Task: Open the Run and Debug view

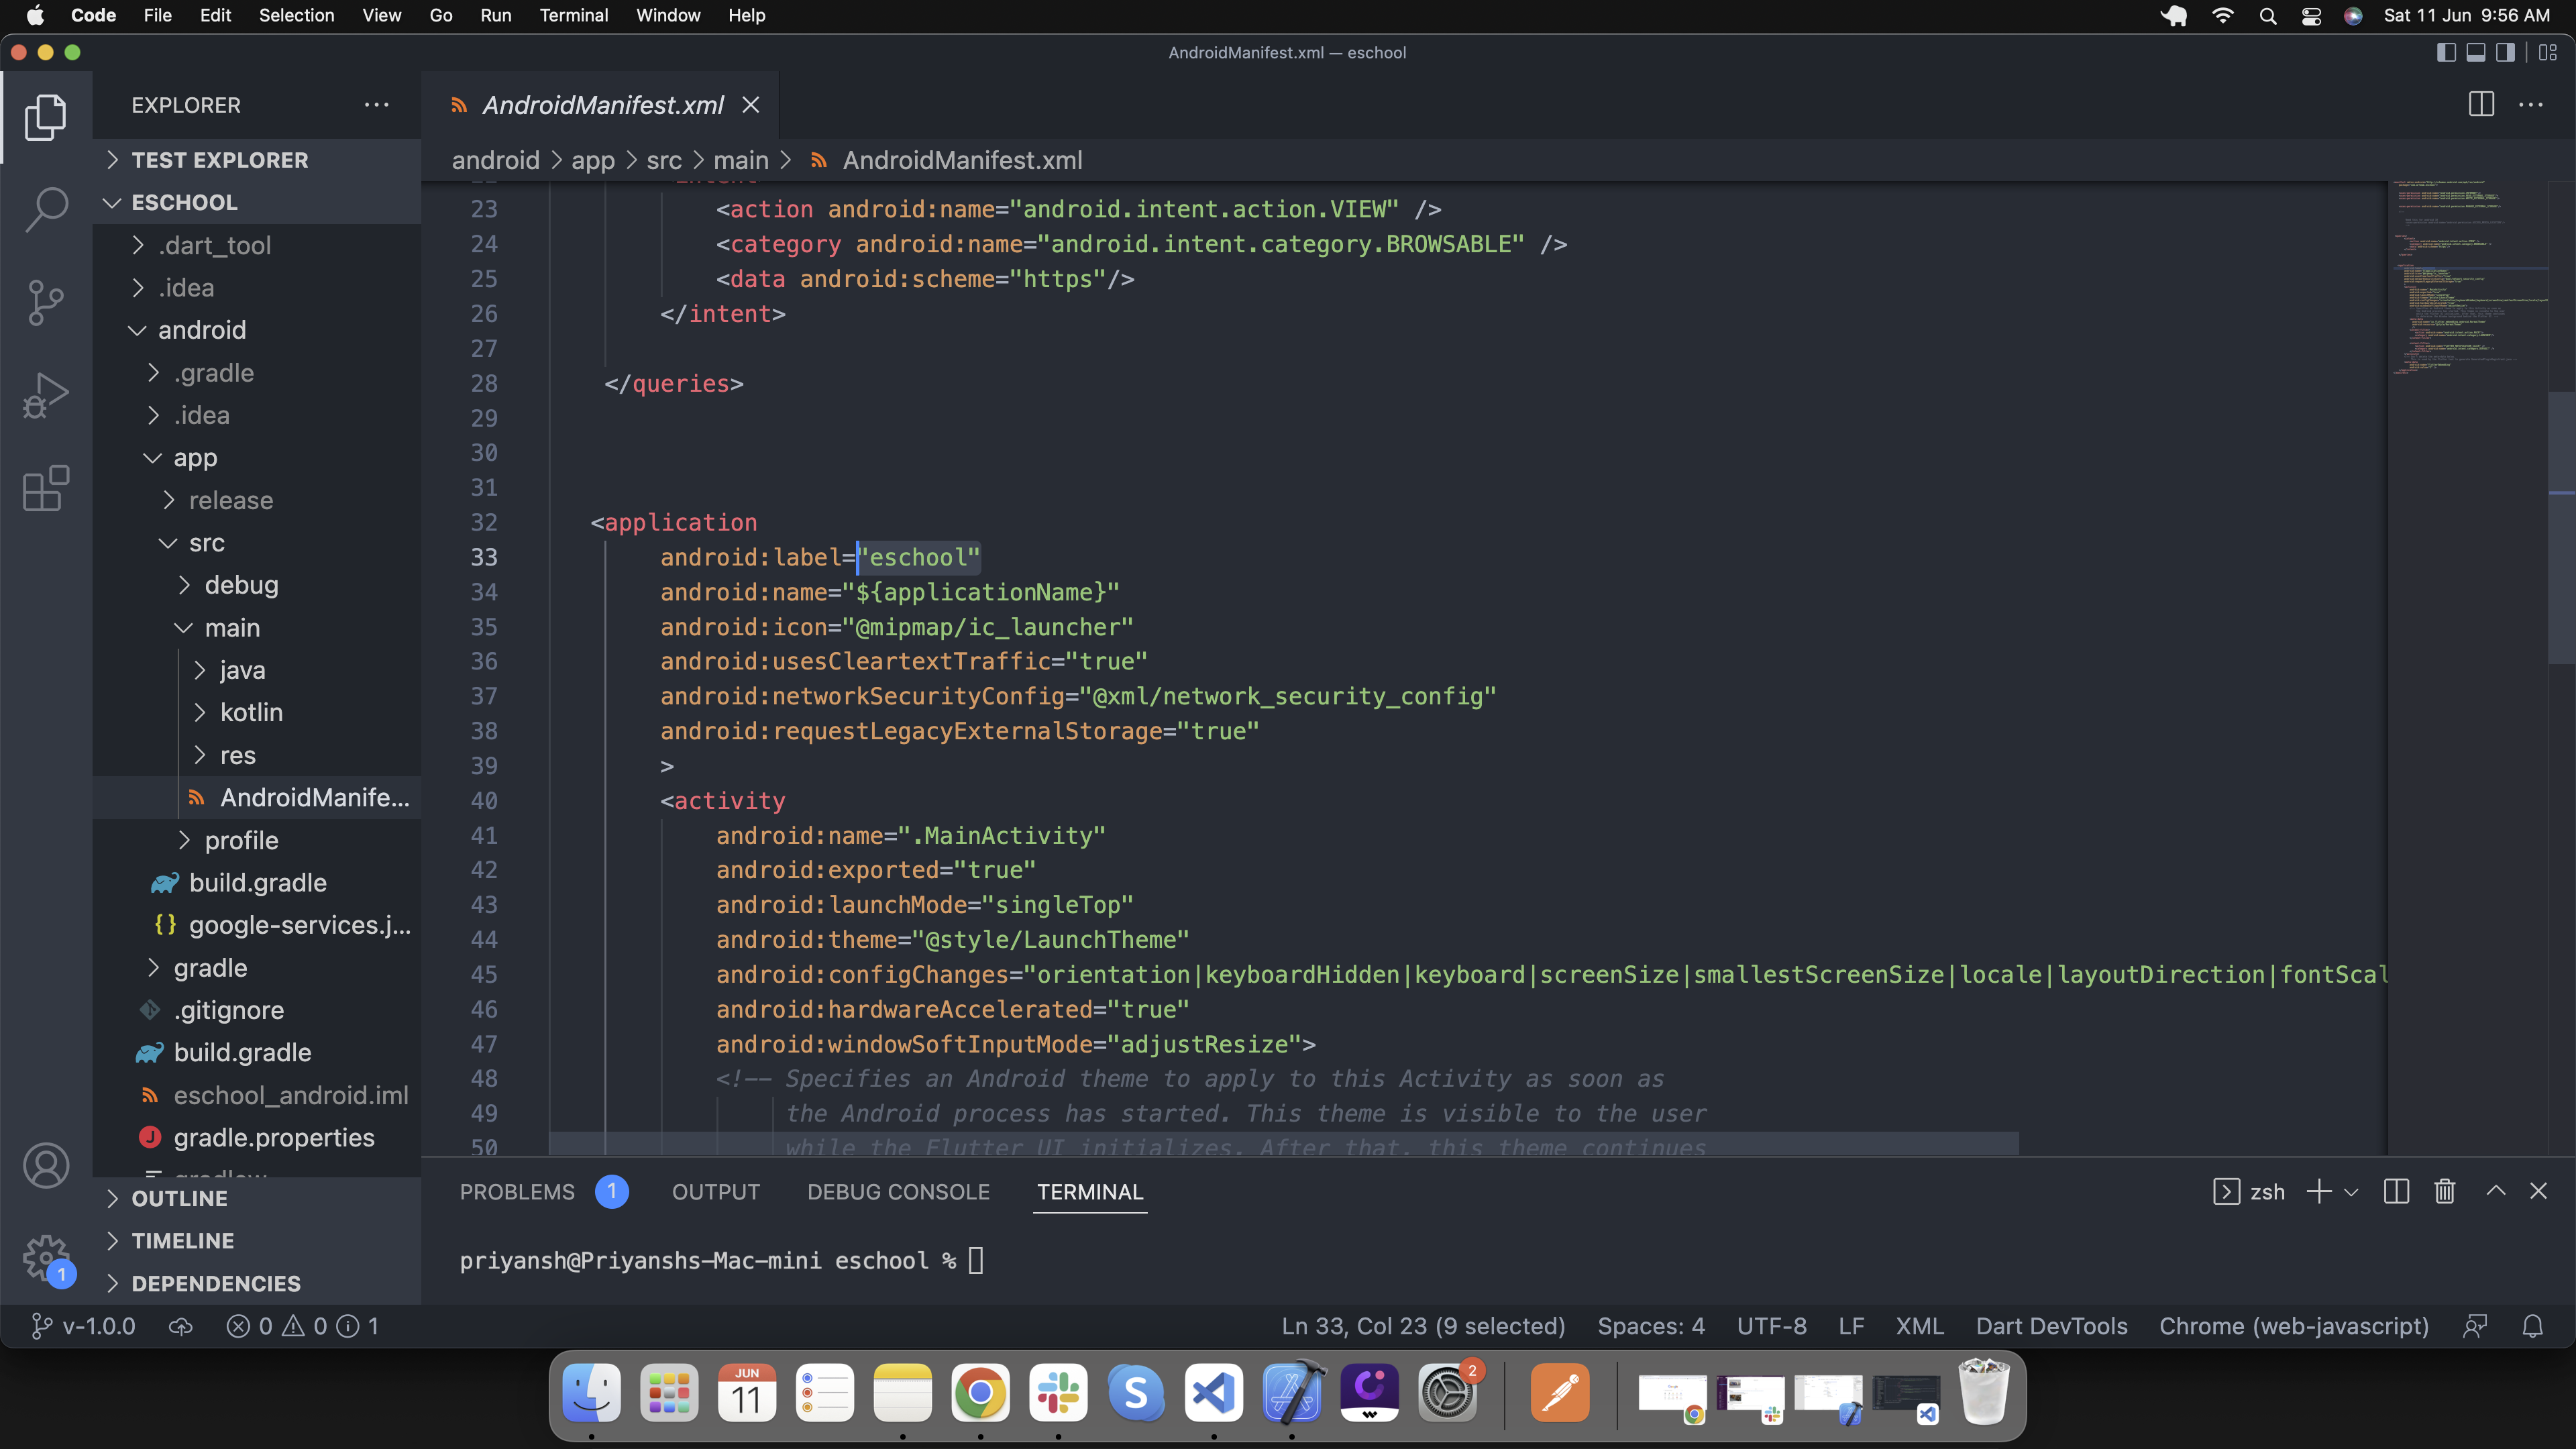Action: pyautogui.click(x=46, y=395)
